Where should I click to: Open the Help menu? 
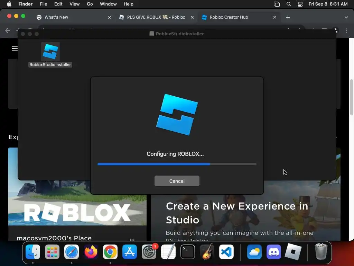(129, 4)
